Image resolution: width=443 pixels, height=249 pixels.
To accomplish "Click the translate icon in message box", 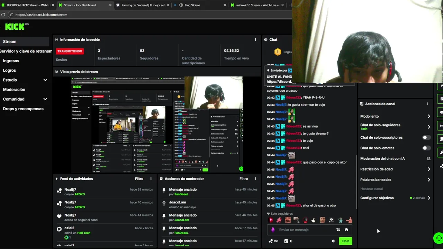I will pyautogui.click(x=338, y=230).
